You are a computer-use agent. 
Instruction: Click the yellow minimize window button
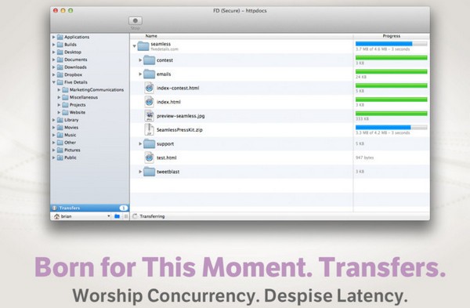tap(63, 10)
